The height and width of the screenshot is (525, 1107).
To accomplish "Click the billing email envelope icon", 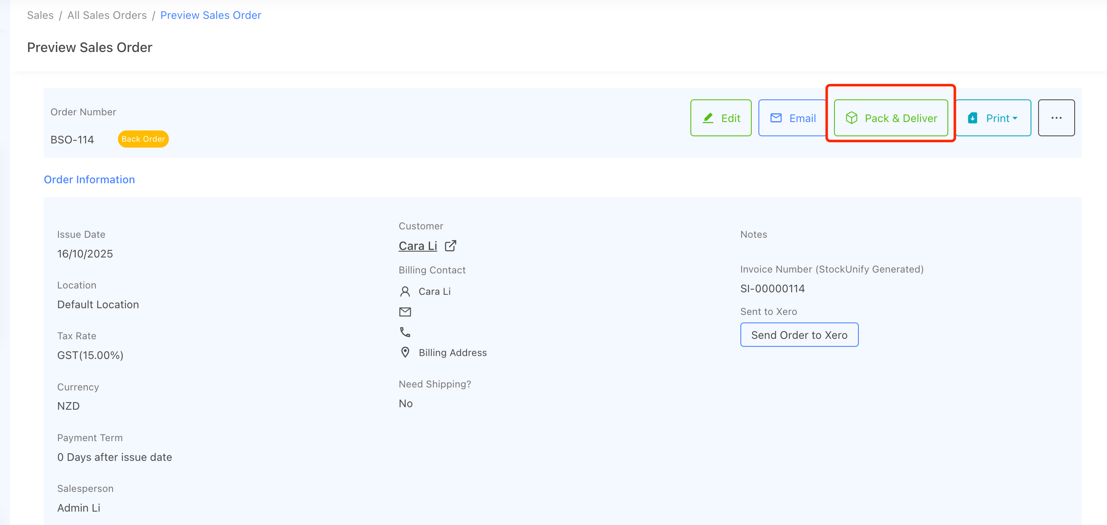I will (x=405, y=312).
